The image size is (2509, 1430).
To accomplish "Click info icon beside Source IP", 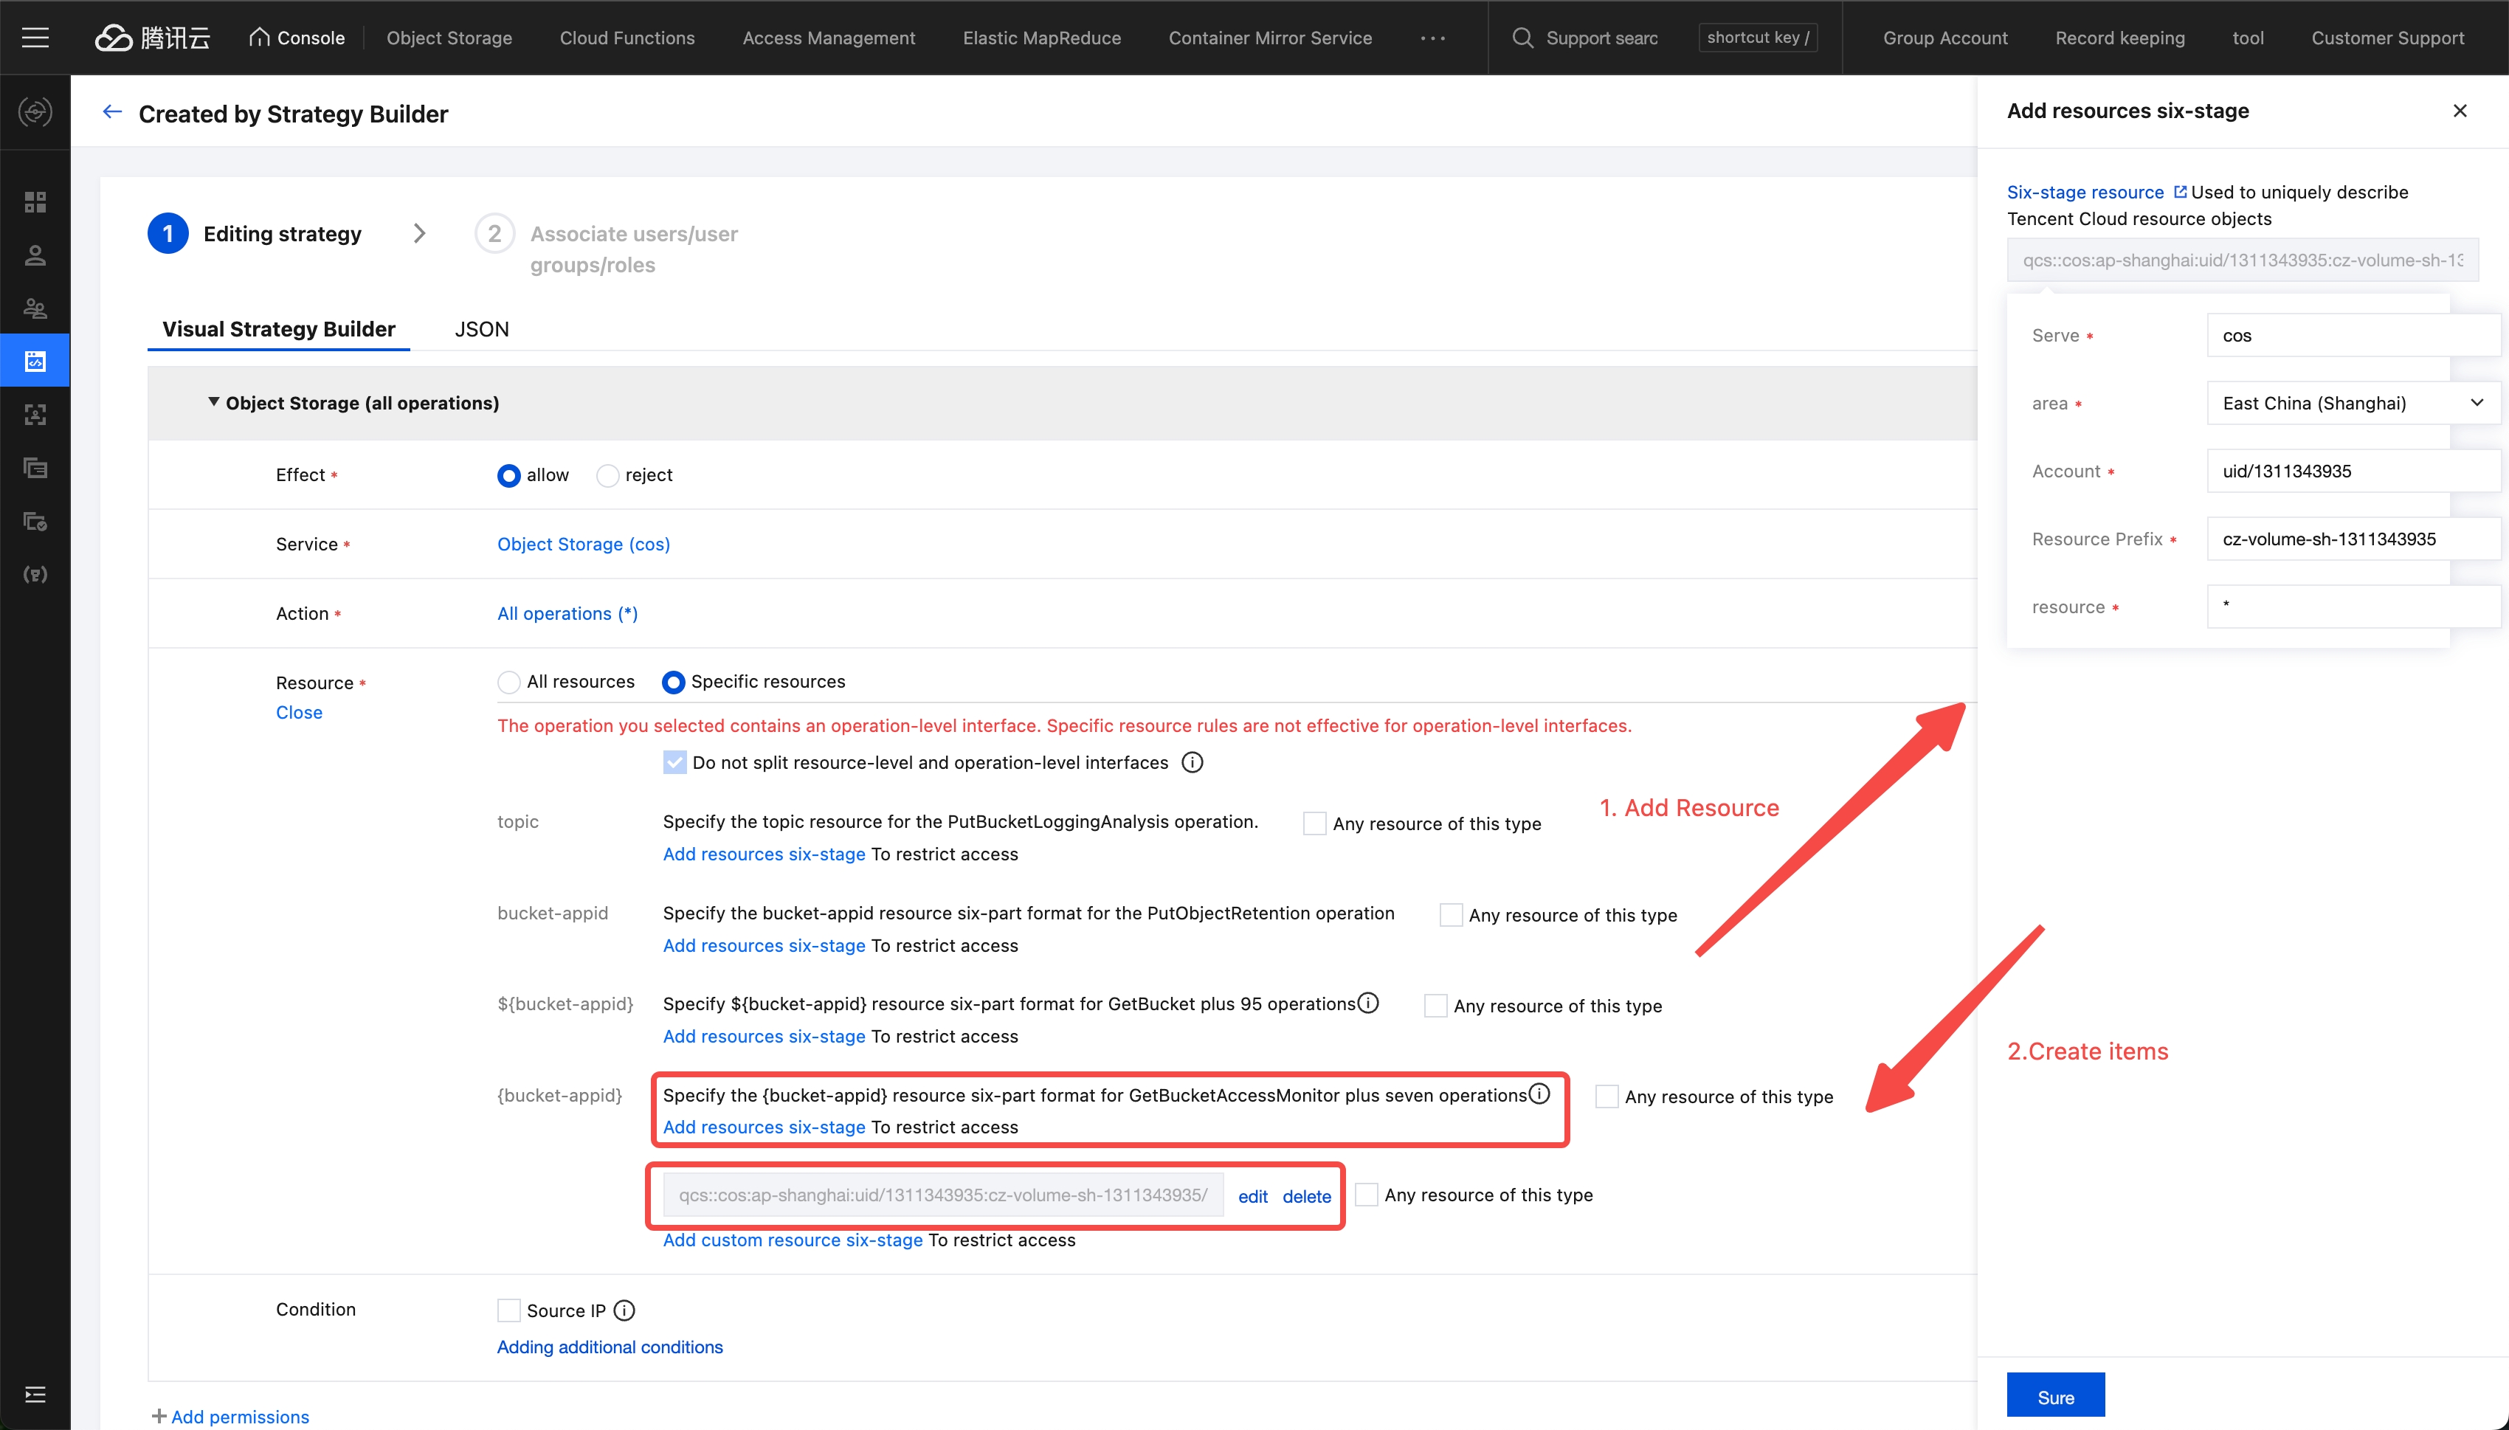I will point(624,1310).
